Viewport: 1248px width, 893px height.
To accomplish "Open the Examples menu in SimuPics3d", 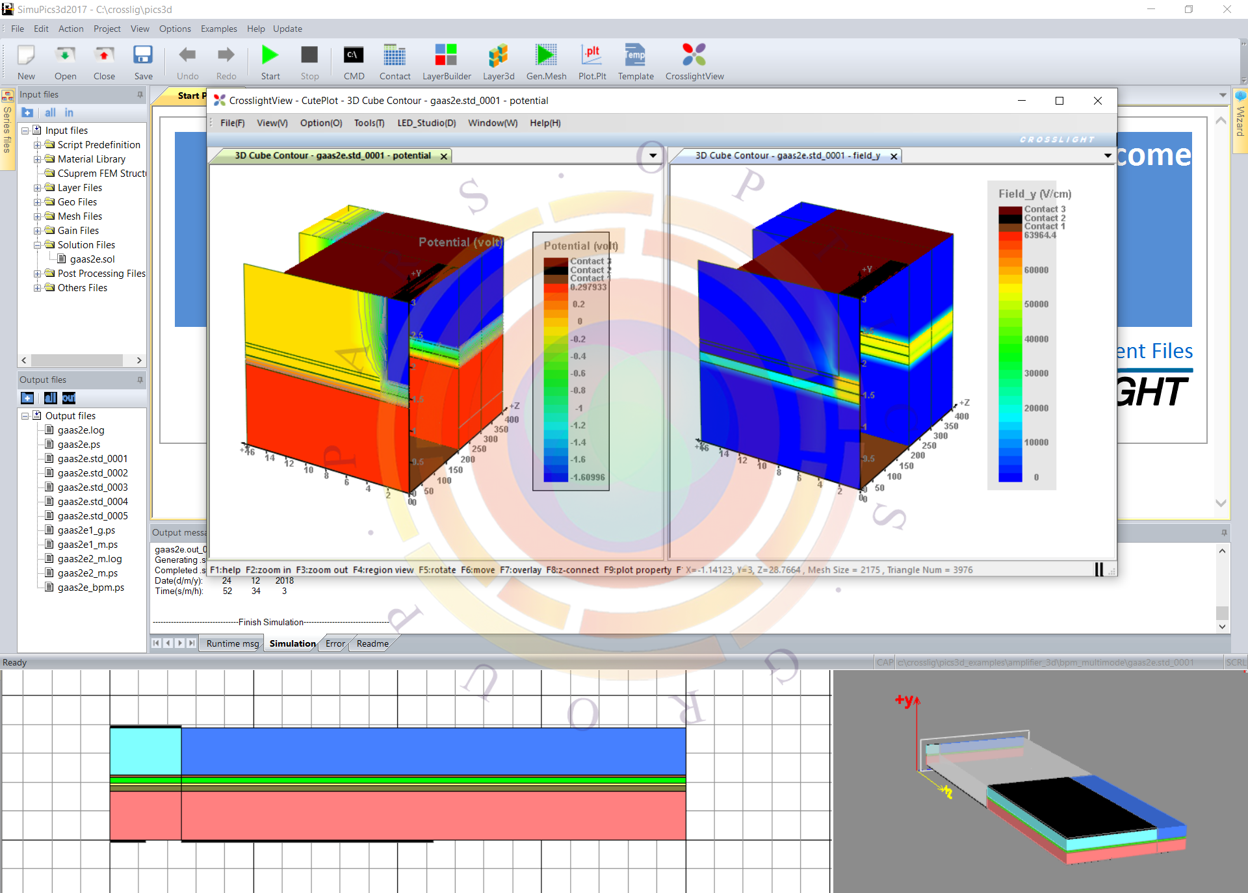I will click(x=218, y=29).
